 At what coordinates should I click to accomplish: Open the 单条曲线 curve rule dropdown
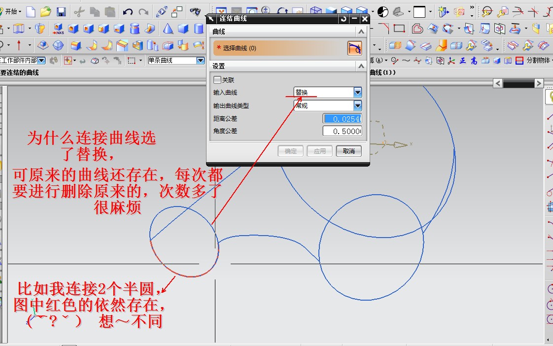tap(200, 61)
